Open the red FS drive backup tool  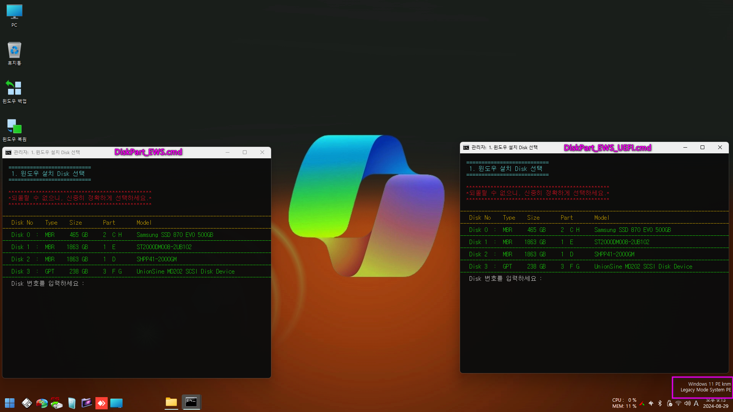(57, 403)
